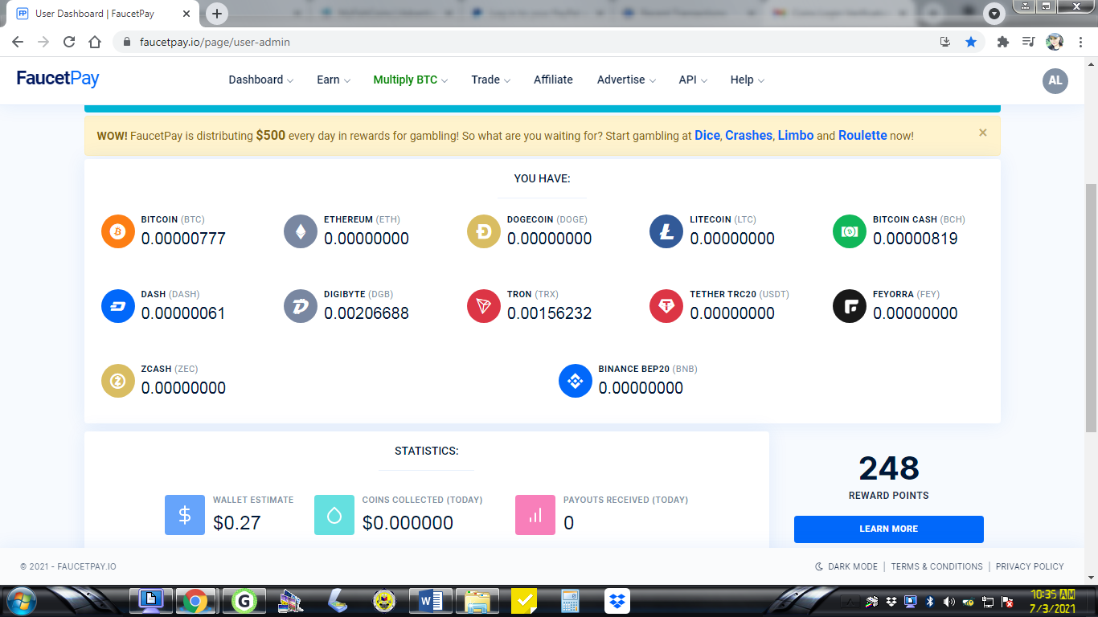
Task: Open a new tab with the plus icon
Action: click(x=217, y=14)
